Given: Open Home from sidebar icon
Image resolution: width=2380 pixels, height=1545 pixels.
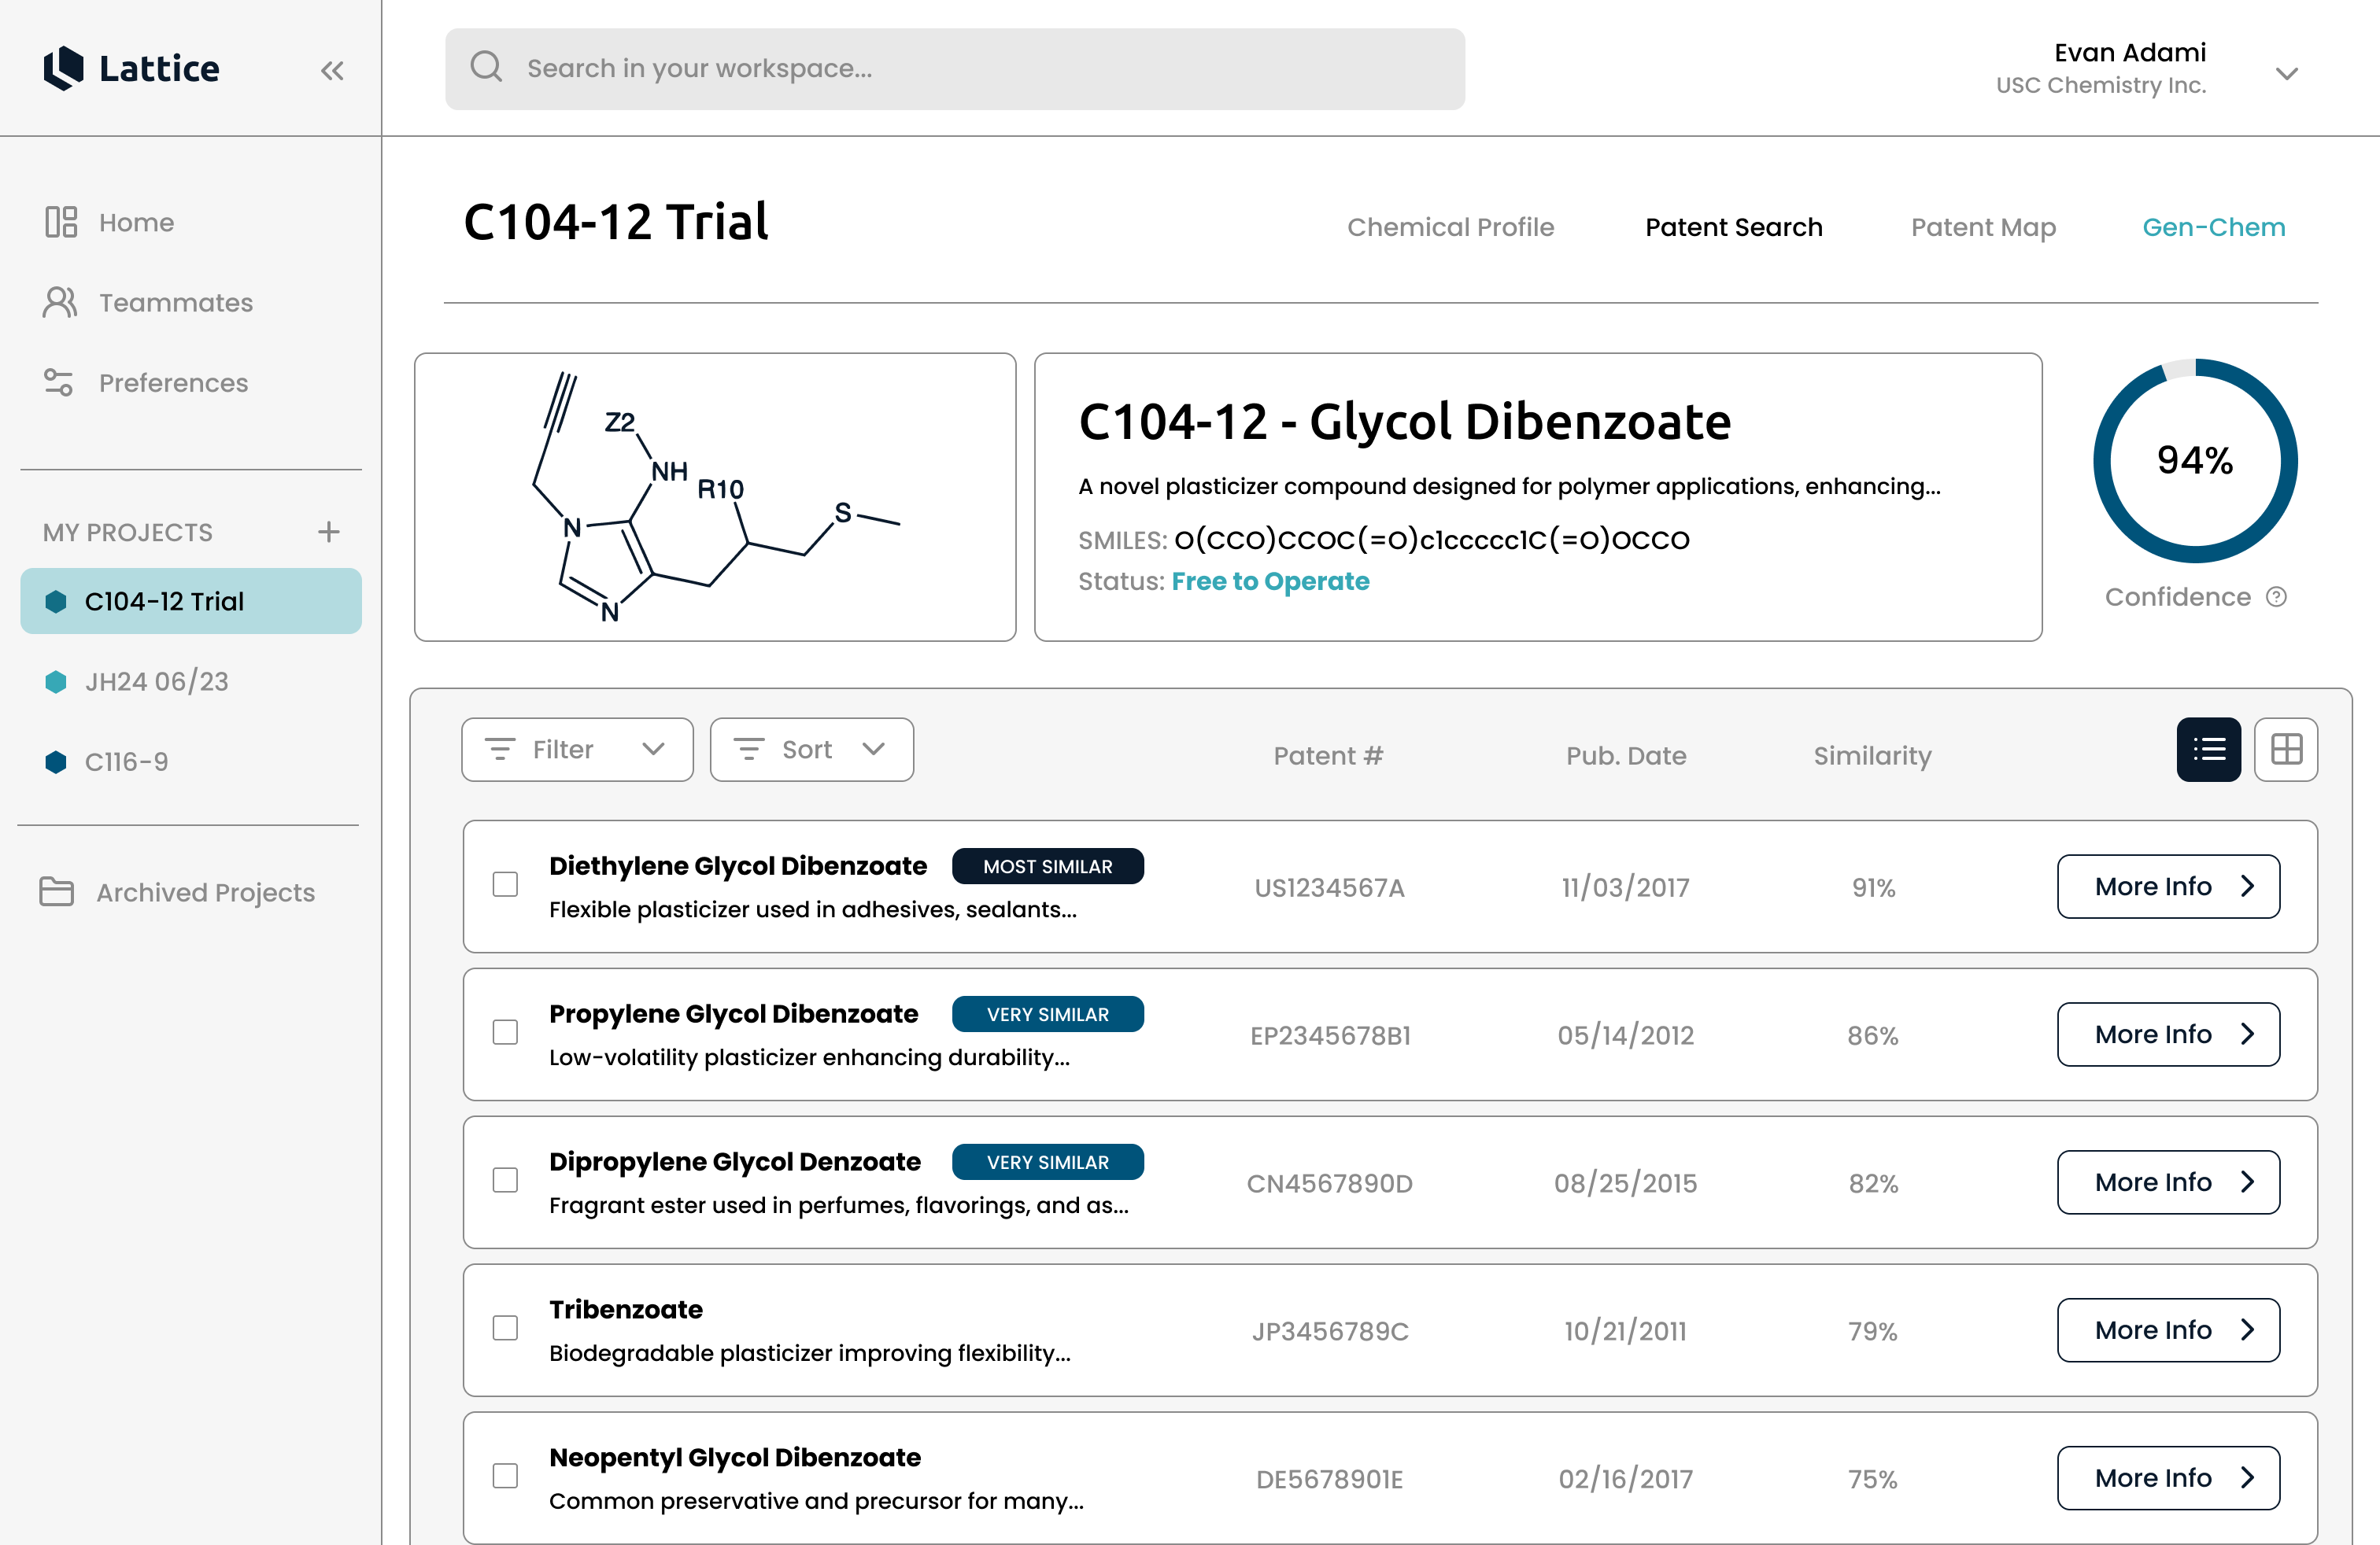Looking at the screenshot, I should pos(61,222).
